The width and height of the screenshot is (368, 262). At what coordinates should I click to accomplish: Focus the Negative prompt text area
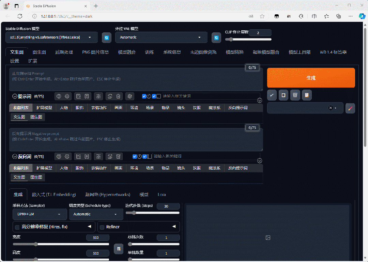tap(136, 139)
